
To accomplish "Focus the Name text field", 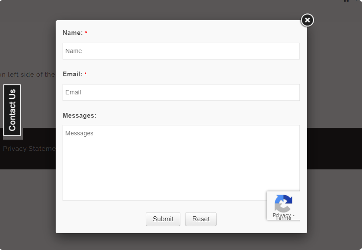I will pyautogui.click(x=181, y=51).
